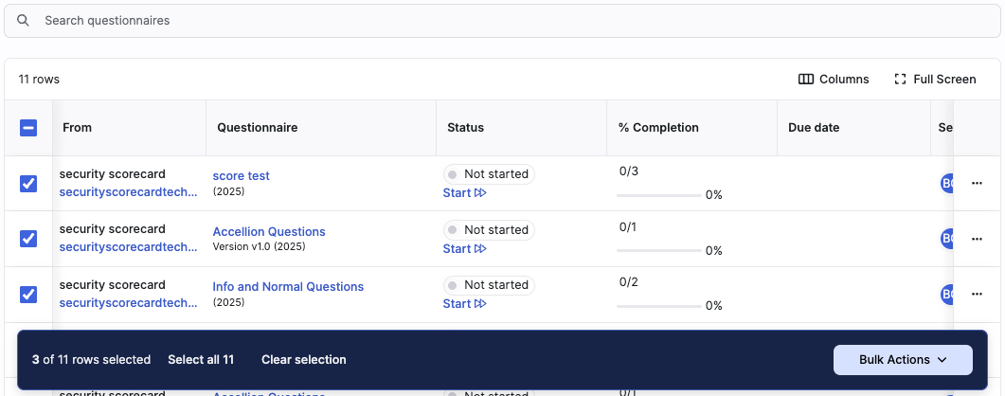
Task: Click the 11 rows count label
Action: (x=39, y=80)
